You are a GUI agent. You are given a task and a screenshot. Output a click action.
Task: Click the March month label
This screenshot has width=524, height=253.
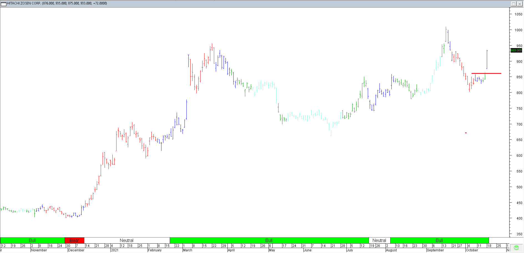tap(188, 250)
